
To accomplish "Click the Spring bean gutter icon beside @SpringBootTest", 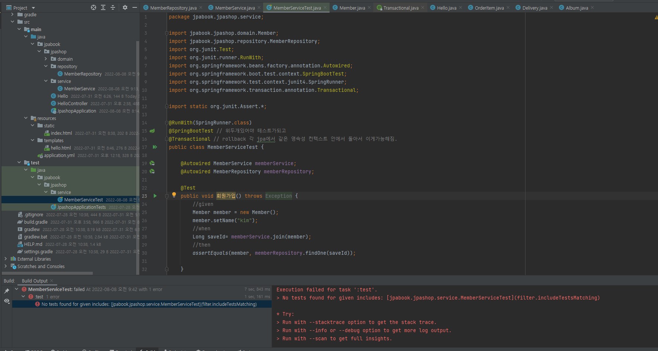I will (152, 131).
